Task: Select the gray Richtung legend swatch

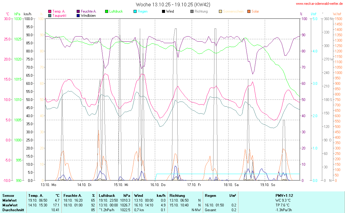Action: (x=192, y=12)
